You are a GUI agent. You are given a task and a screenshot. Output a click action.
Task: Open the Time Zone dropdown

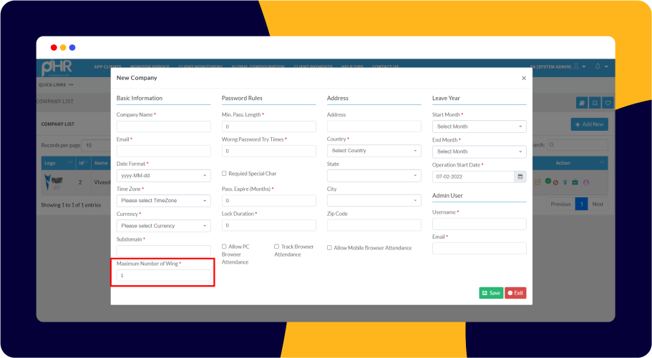(x=163, y=201)
